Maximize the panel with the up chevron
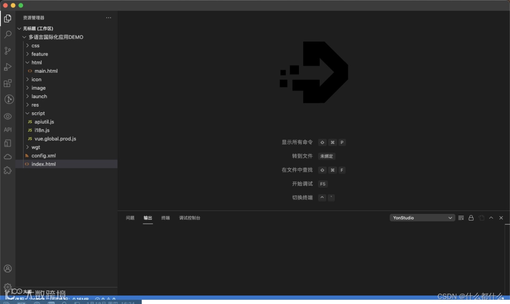The width and height of the screenshot is (510, 304). 491,218
